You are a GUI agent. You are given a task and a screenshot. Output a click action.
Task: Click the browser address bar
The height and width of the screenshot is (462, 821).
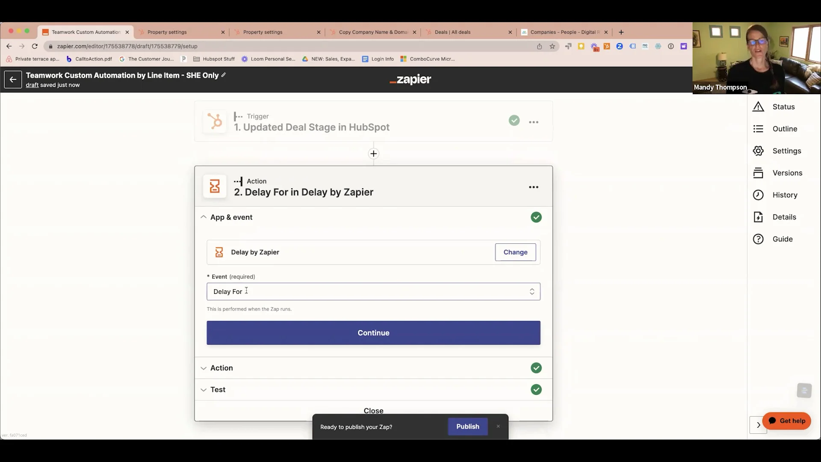pyautogui.click(x=291, y=46)
